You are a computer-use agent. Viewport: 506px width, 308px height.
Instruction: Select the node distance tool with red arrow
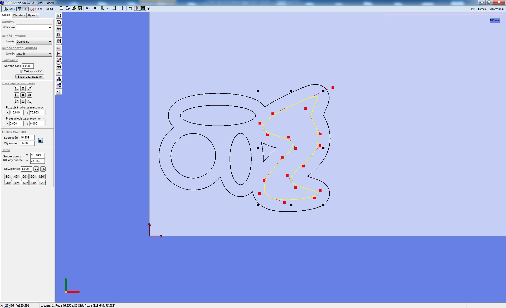pyautogui.click(x=59, y=54)
